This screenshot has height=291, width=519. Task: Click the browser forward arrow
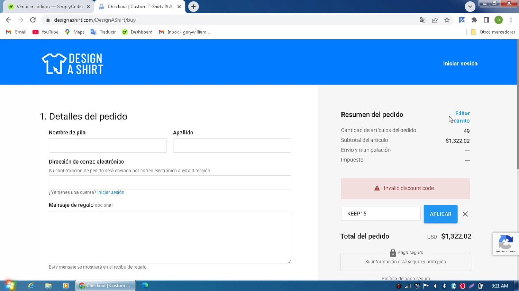point(21,20)
